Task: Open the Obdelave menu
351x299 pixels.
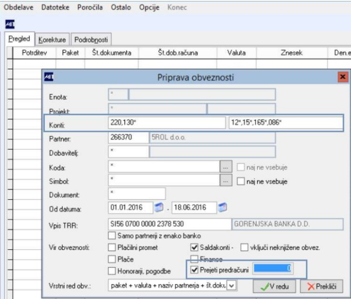Action: click(18, 8)
